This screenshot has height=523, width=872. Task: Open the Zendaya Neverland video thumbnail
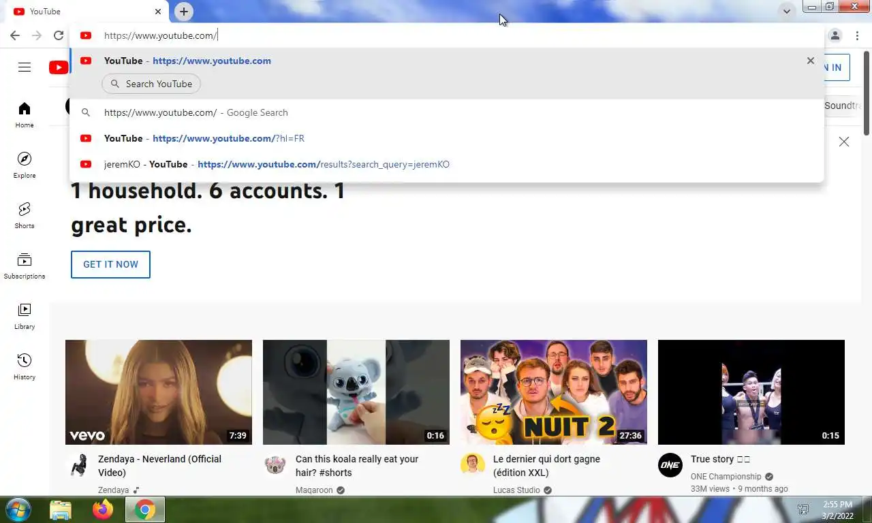[159, 392]
